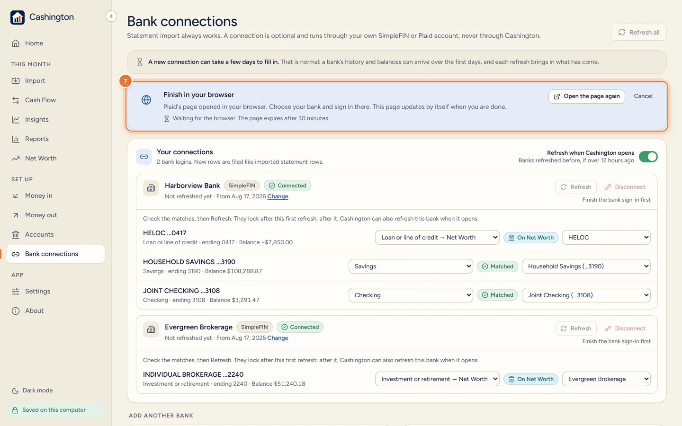682x426 pixels.
Task: Open the Net Worth sidebar item
Action: point(55,159)
